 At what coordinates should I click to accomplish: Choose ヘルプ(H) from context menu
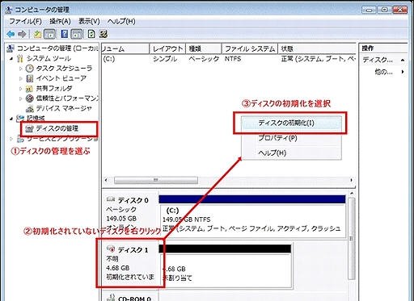point(292,153)
